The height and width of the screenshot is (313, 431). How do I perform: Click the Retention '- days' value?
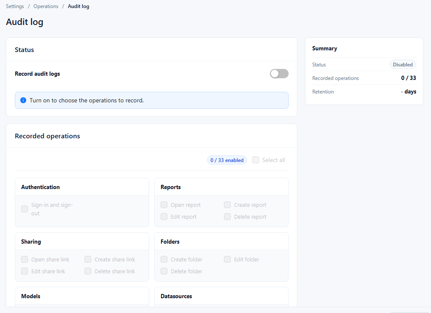pyautogui.click(x=409, y=92)
